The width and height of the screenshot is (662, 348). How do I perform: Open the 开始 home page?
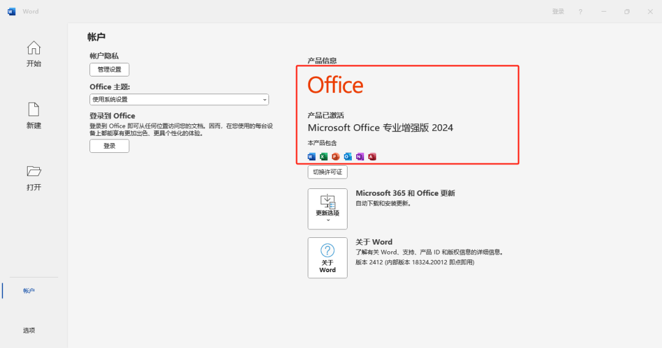[x=34, y=54]
